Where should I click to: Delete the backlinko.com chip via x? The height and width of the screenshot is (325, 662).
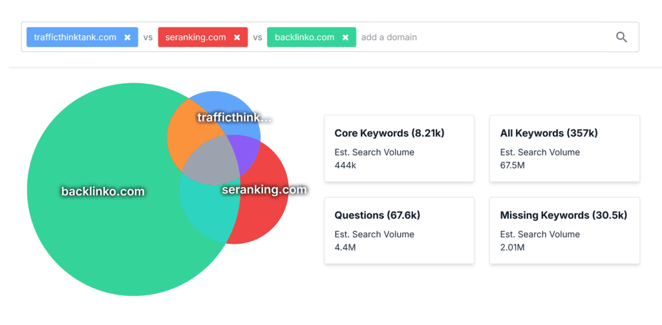(x=345, y=37)
